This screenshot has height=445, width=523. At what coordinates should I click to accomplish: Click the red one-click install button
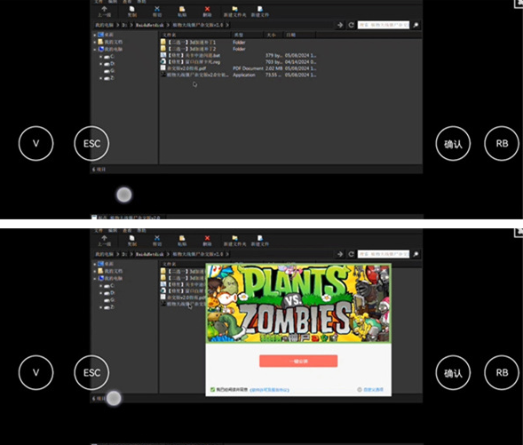(x=298, y=361)
